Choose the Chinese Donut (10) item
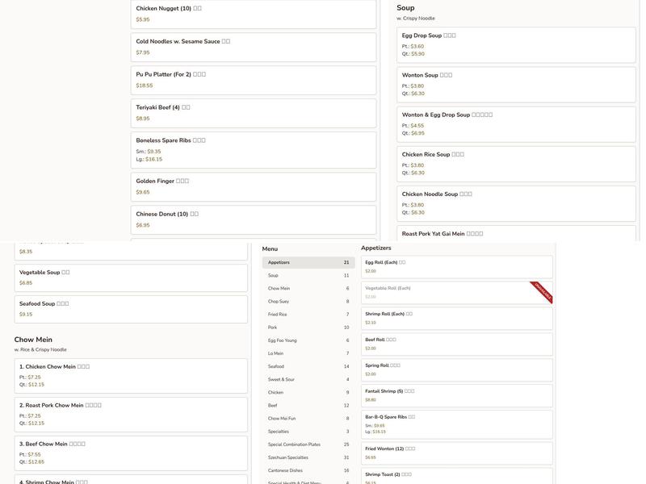The height and width of the screenshot is (484, 646). 253,219
